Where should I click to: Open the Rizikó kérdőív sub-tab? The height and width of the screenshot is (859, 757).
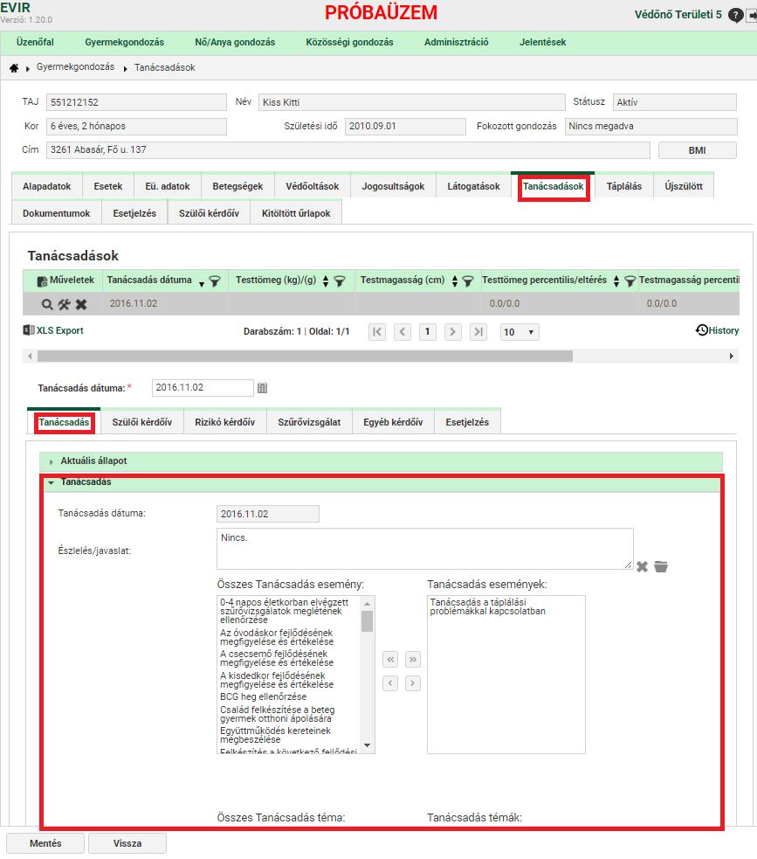225,422
